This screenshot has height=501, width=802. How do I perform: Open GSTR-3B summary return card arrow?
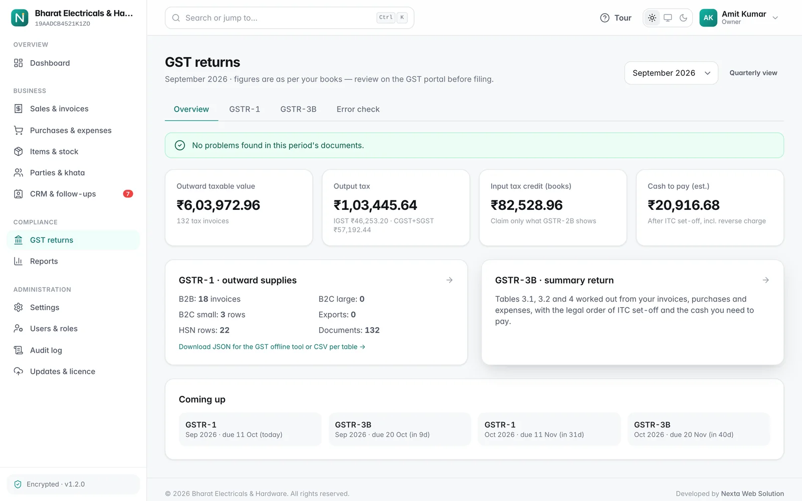(x=765, y=280)
